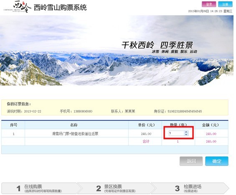
Task: Increase ticket quantity with the up arrow
Action: (x=186, y=132)
